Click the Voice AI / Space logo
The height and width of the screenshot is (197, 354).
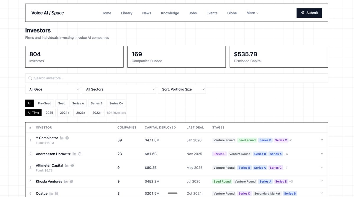pyautogui.click(x=47, y=13)
